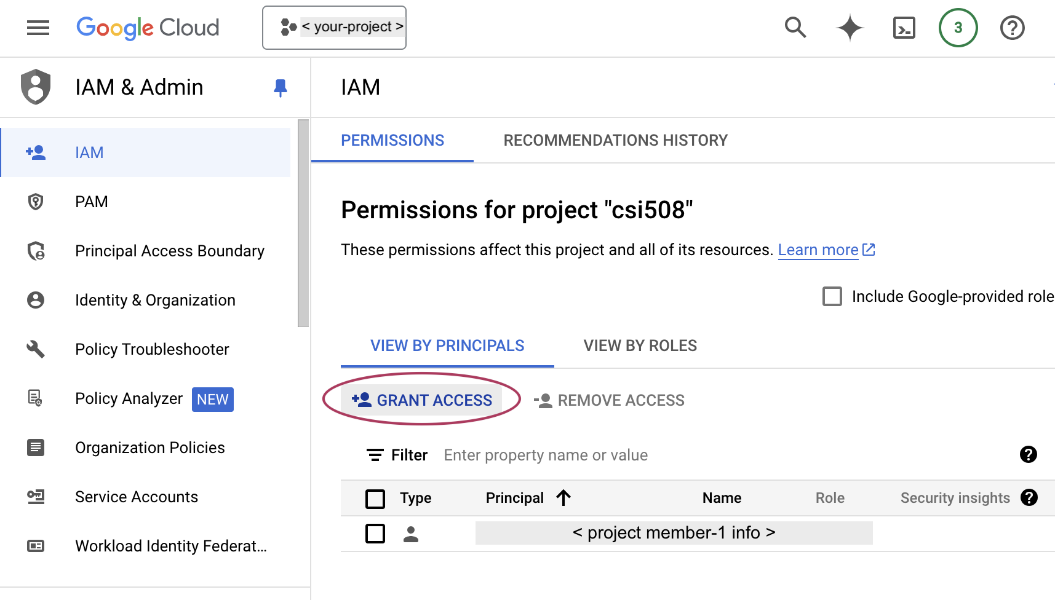Open the Security insights help icon
Viewport: 1055px width, 600px height.
(1029, 497)
